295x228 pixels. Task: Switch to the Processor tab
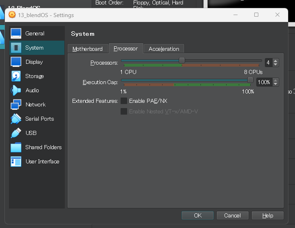coord(125,48)
